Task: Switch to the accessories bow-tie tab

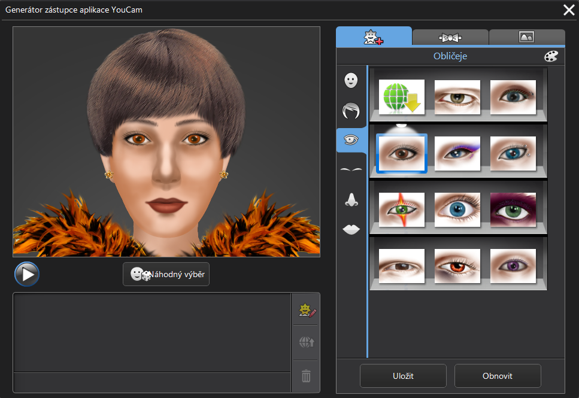Action: pyautogui.click(x=450, y=37)
